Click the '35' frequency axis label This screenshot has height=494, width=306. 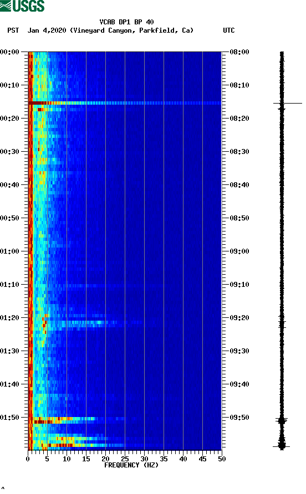(164, 459)
